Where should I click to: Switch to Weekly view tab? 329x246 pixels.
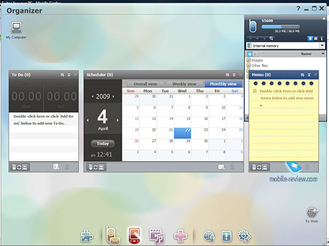[184, 84]
